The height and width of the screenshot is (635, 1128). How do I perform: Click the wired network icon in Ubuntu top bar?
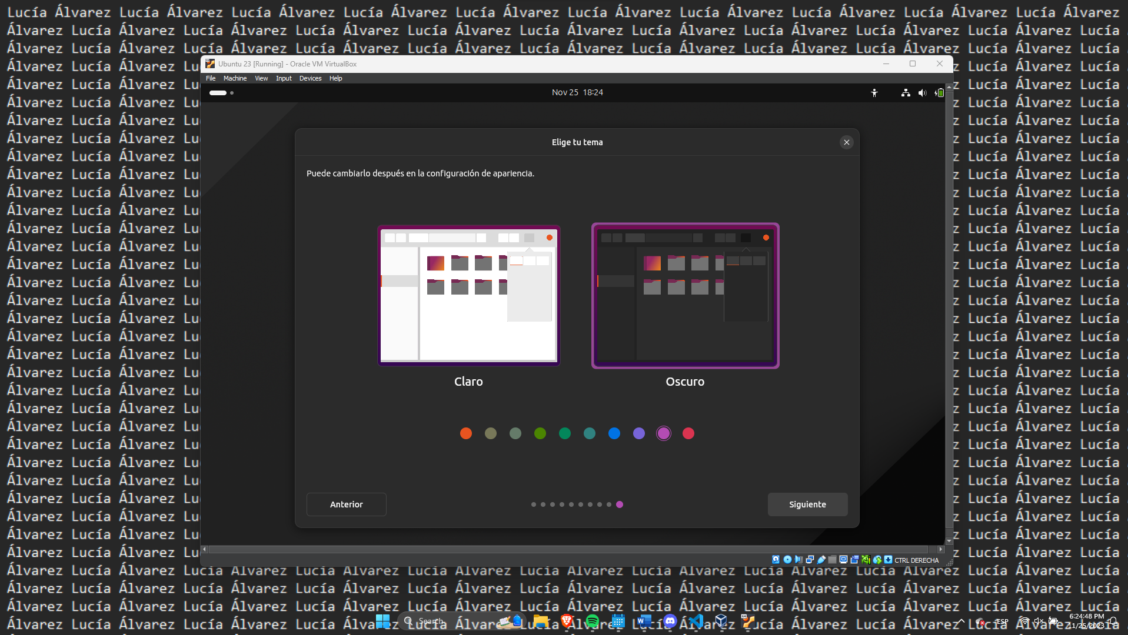906,93
